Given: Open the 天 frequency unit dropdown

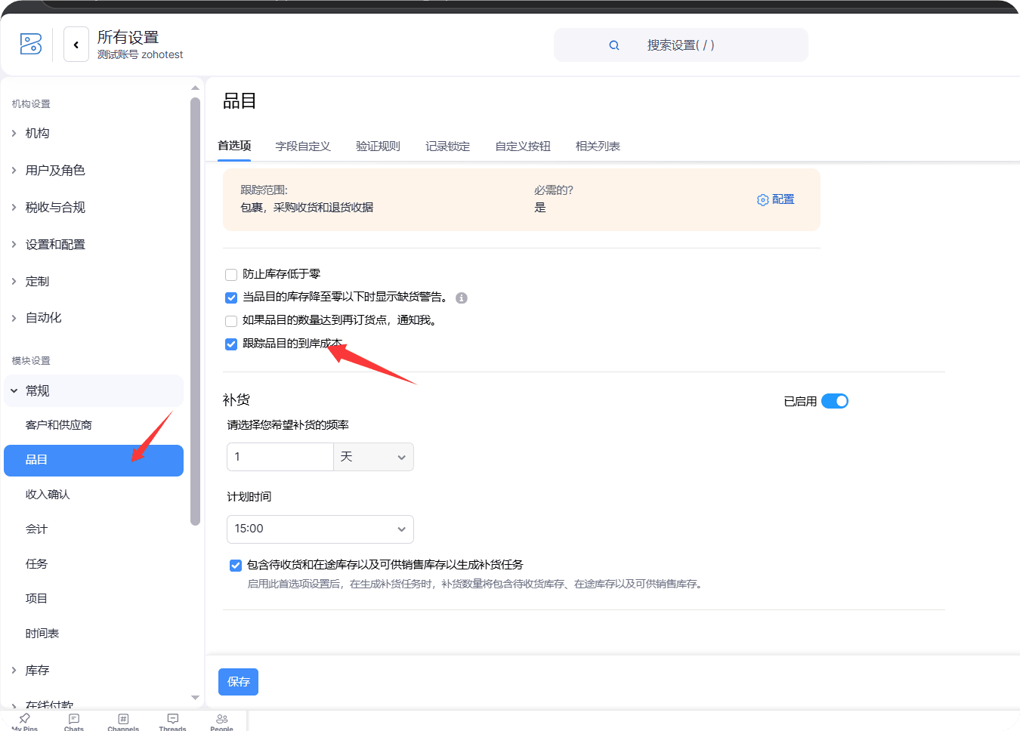Looking at the screenshot, I should pos(373,457).
